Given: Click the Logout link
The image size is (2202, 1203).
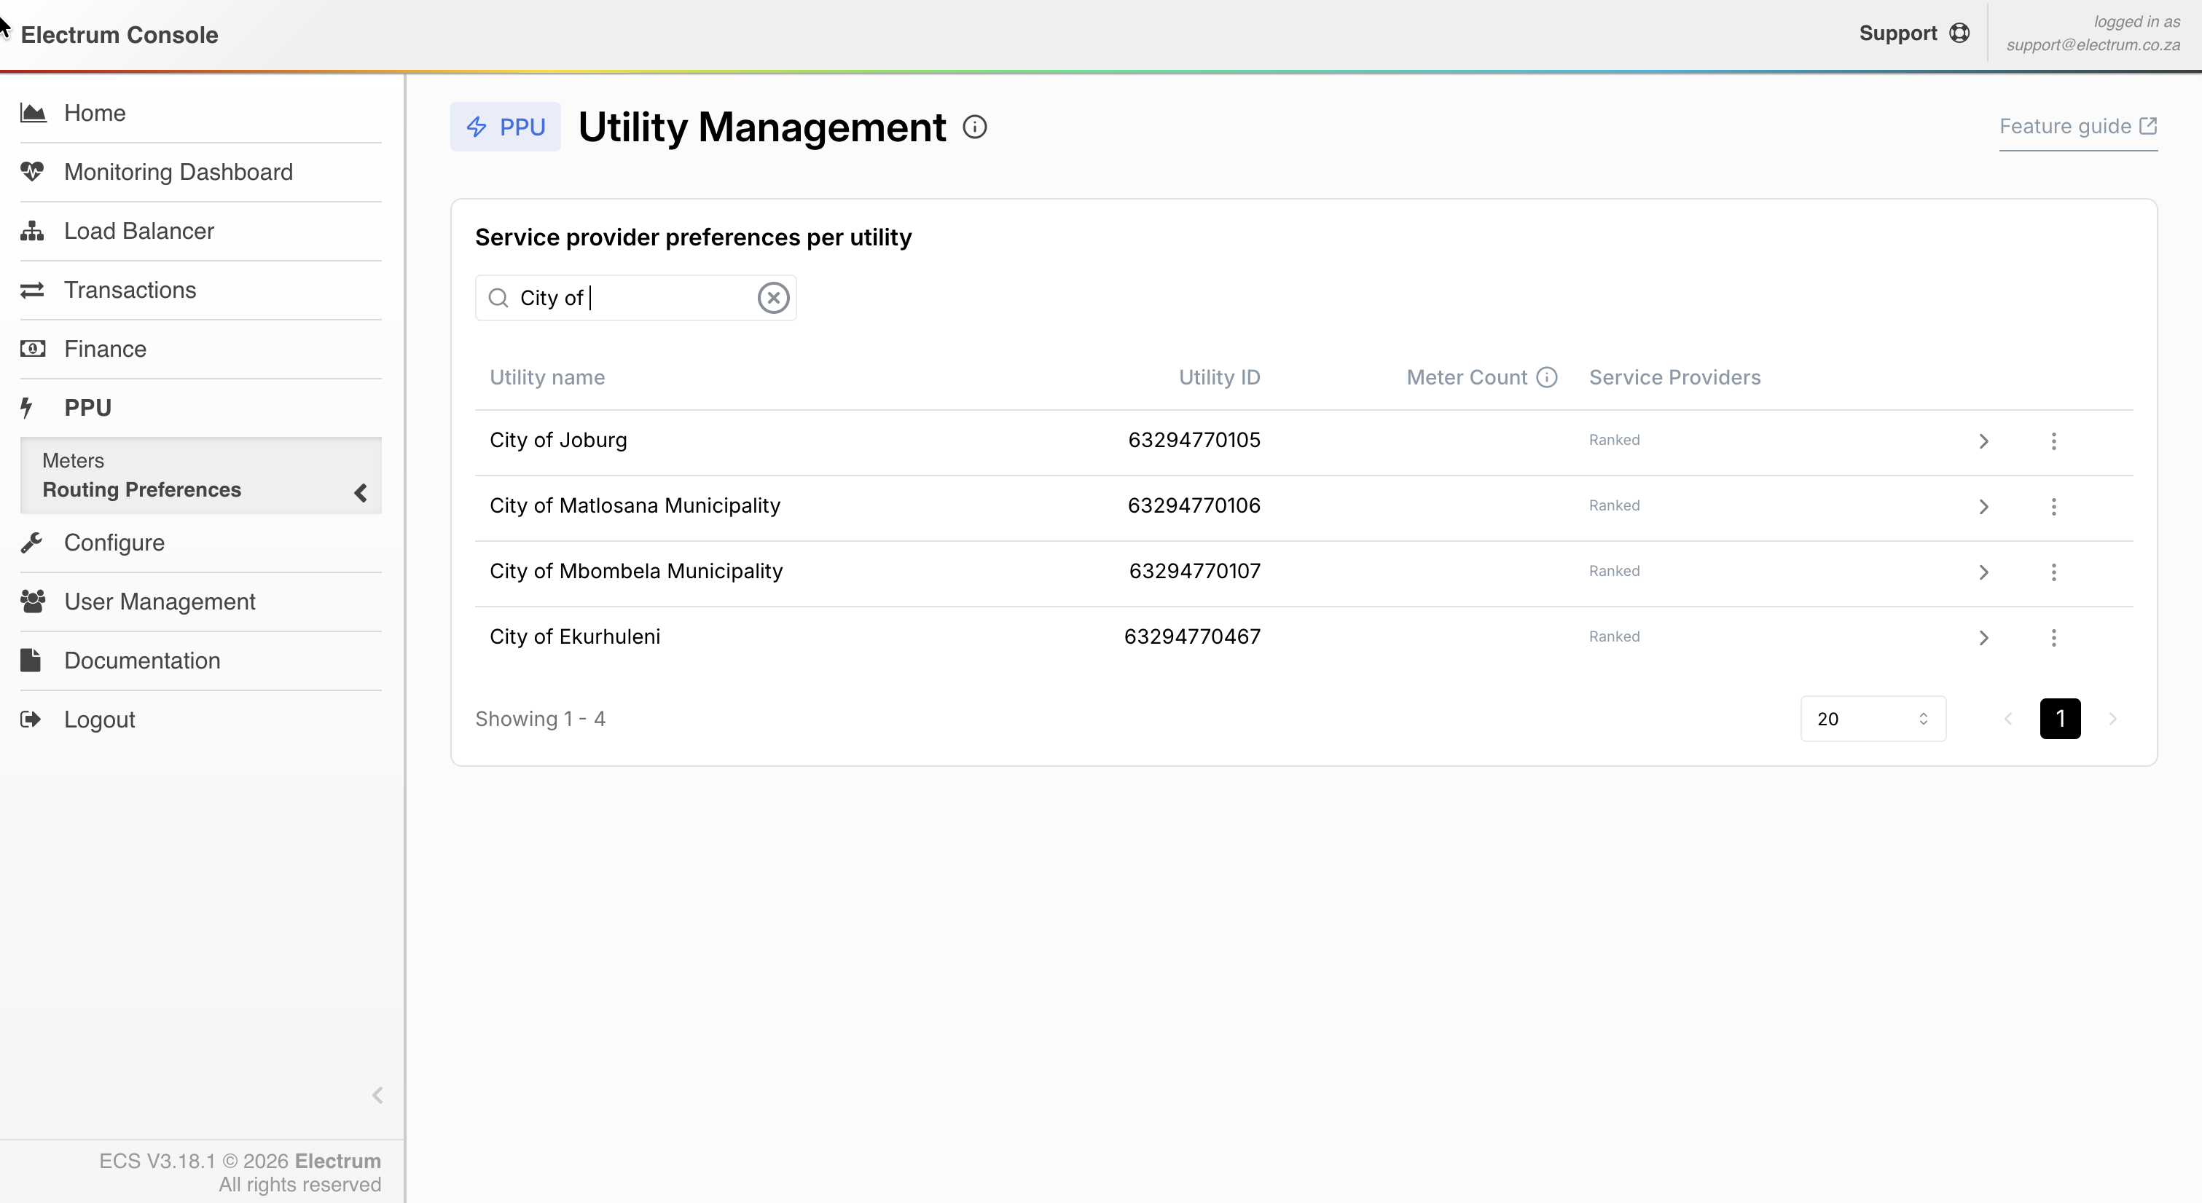Looking at the screenshot, I should coord(99,719).
